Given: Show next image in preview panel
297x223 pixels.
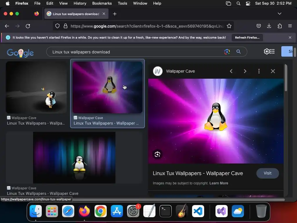Looking at the screenshot, I should click(245, 71).
